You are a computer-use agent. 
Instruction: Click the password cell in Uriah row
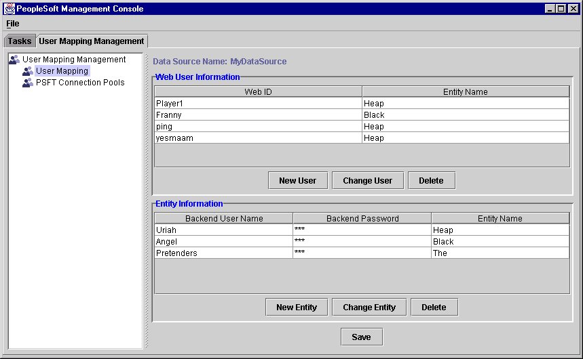pyautogui.click(x=362, y=230)
